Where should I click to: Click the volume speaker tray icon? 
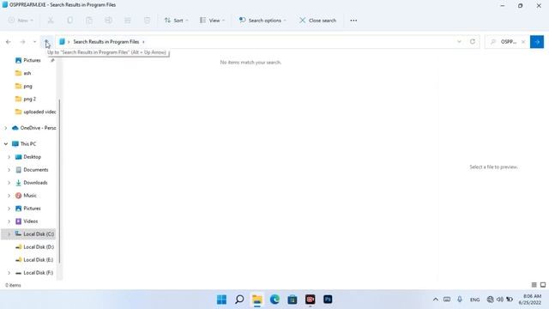tap(500, 300)
